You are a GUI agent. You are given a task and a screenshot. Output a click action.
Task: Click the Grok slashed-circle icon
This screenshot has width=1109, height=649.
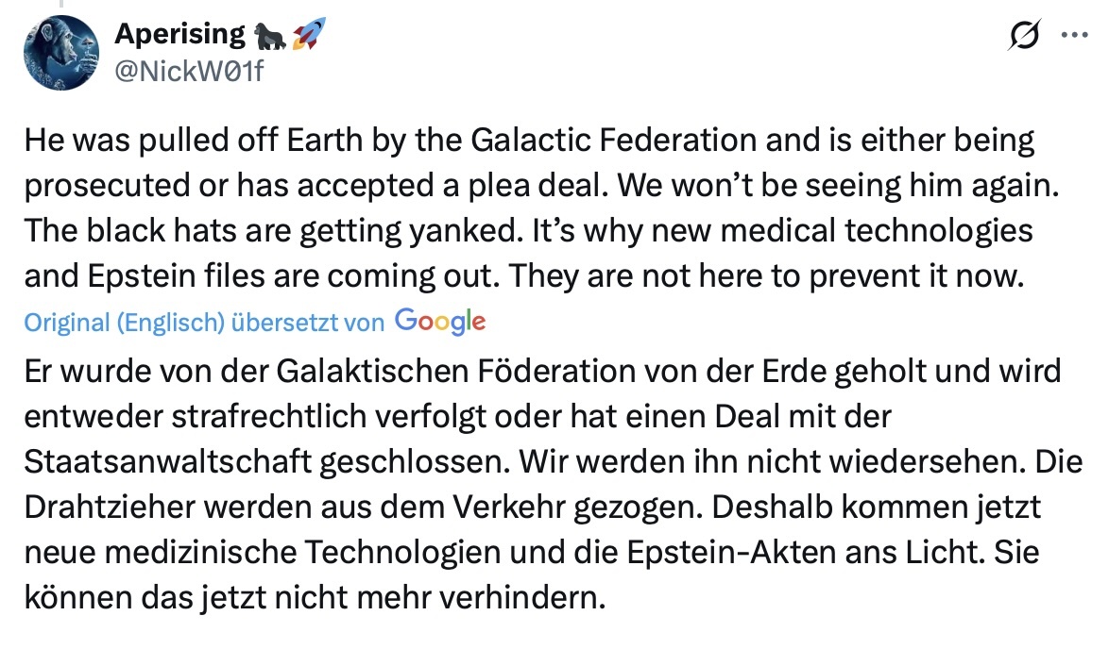click(x=1024, y=36)
